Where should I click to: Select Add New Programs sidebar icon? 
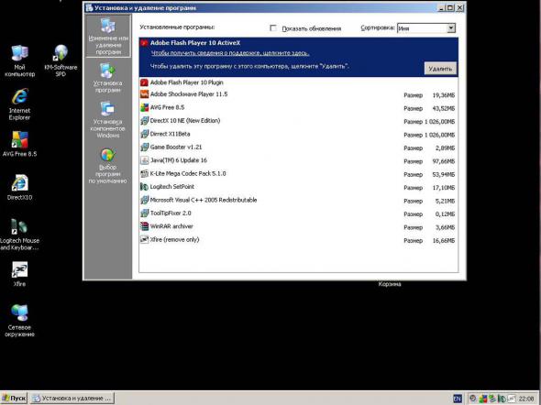click(108, 78)
